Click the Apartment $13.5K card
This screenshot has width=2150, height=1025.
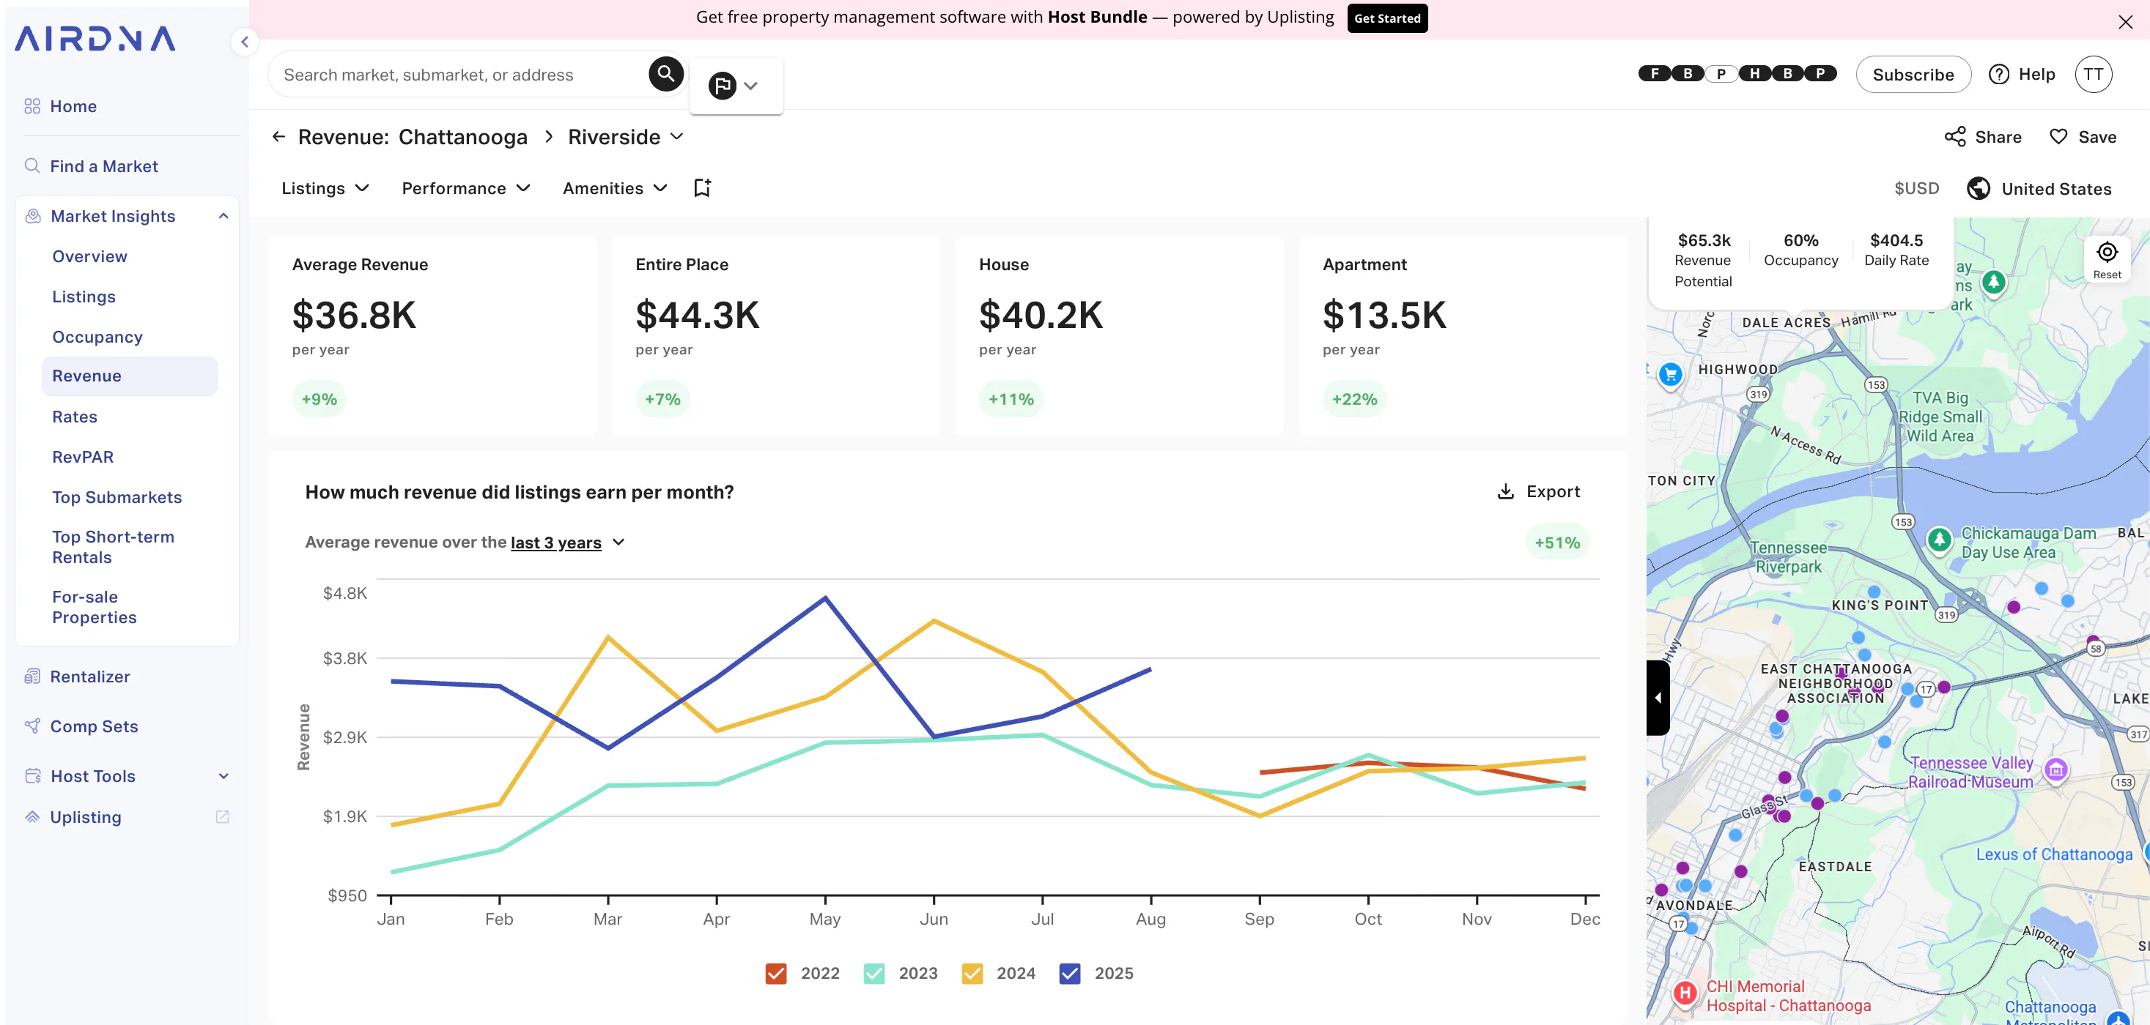pyautogui.click(x=1462, y=335)
